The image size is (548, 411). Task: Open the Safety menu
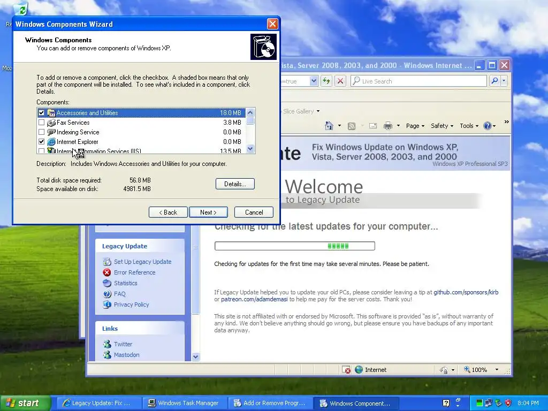442,126
